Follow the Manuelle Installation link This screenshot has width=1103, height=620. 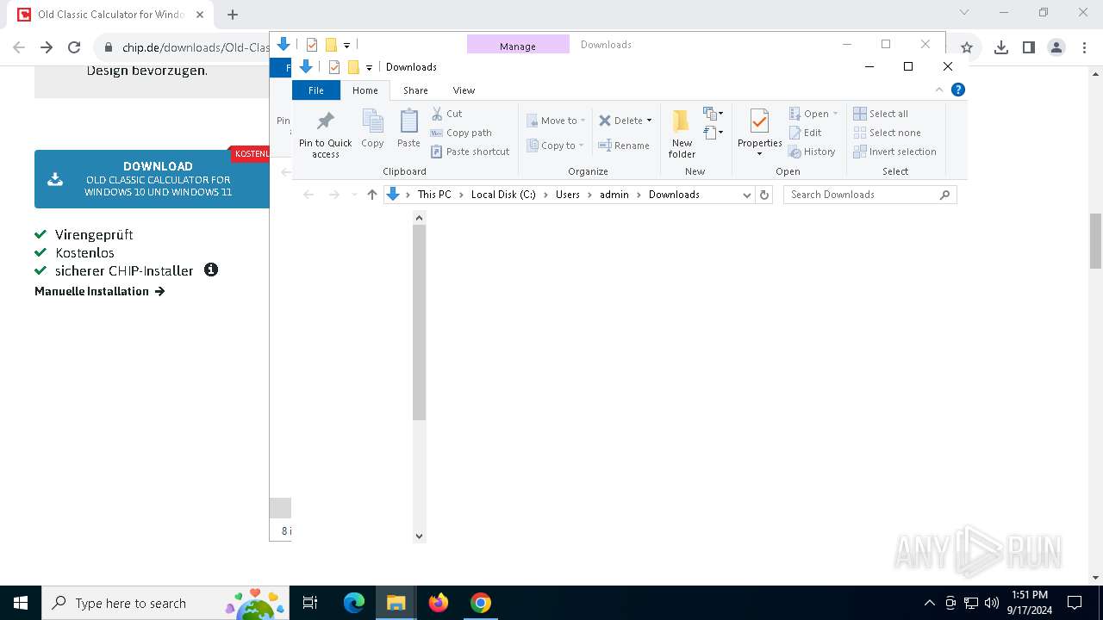tap(100, 291)
